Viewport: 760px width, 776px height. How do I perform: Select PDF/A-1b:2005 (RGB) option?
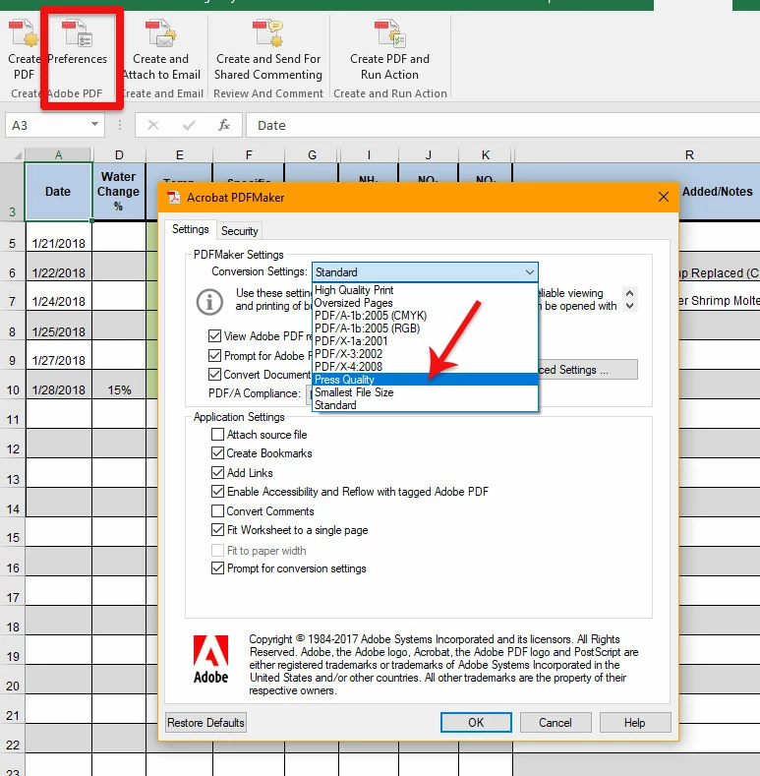pos(425,328)
